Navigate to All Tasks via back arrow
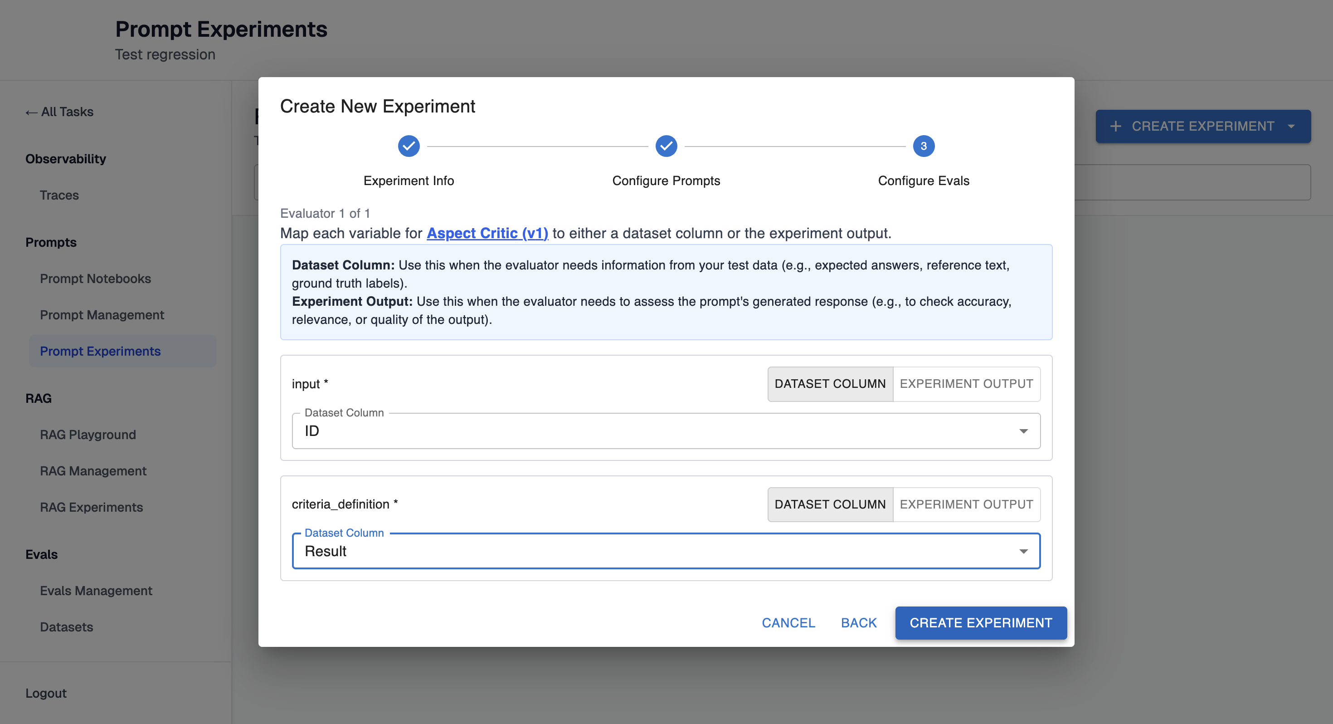The width and height of the screenshot is (1333, 724). click(x=59, y=112)
